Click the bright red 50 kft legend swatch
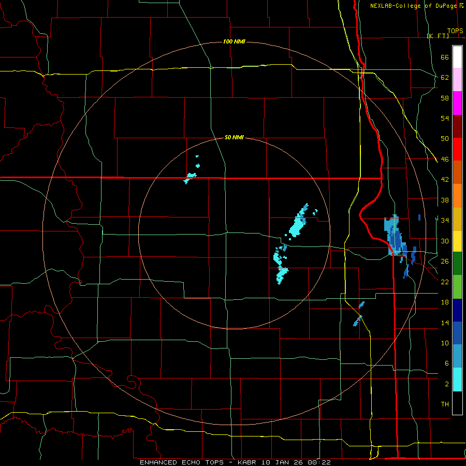Image resolution: width=466 pixels, height=466 pixels. [x=457, y=149]
